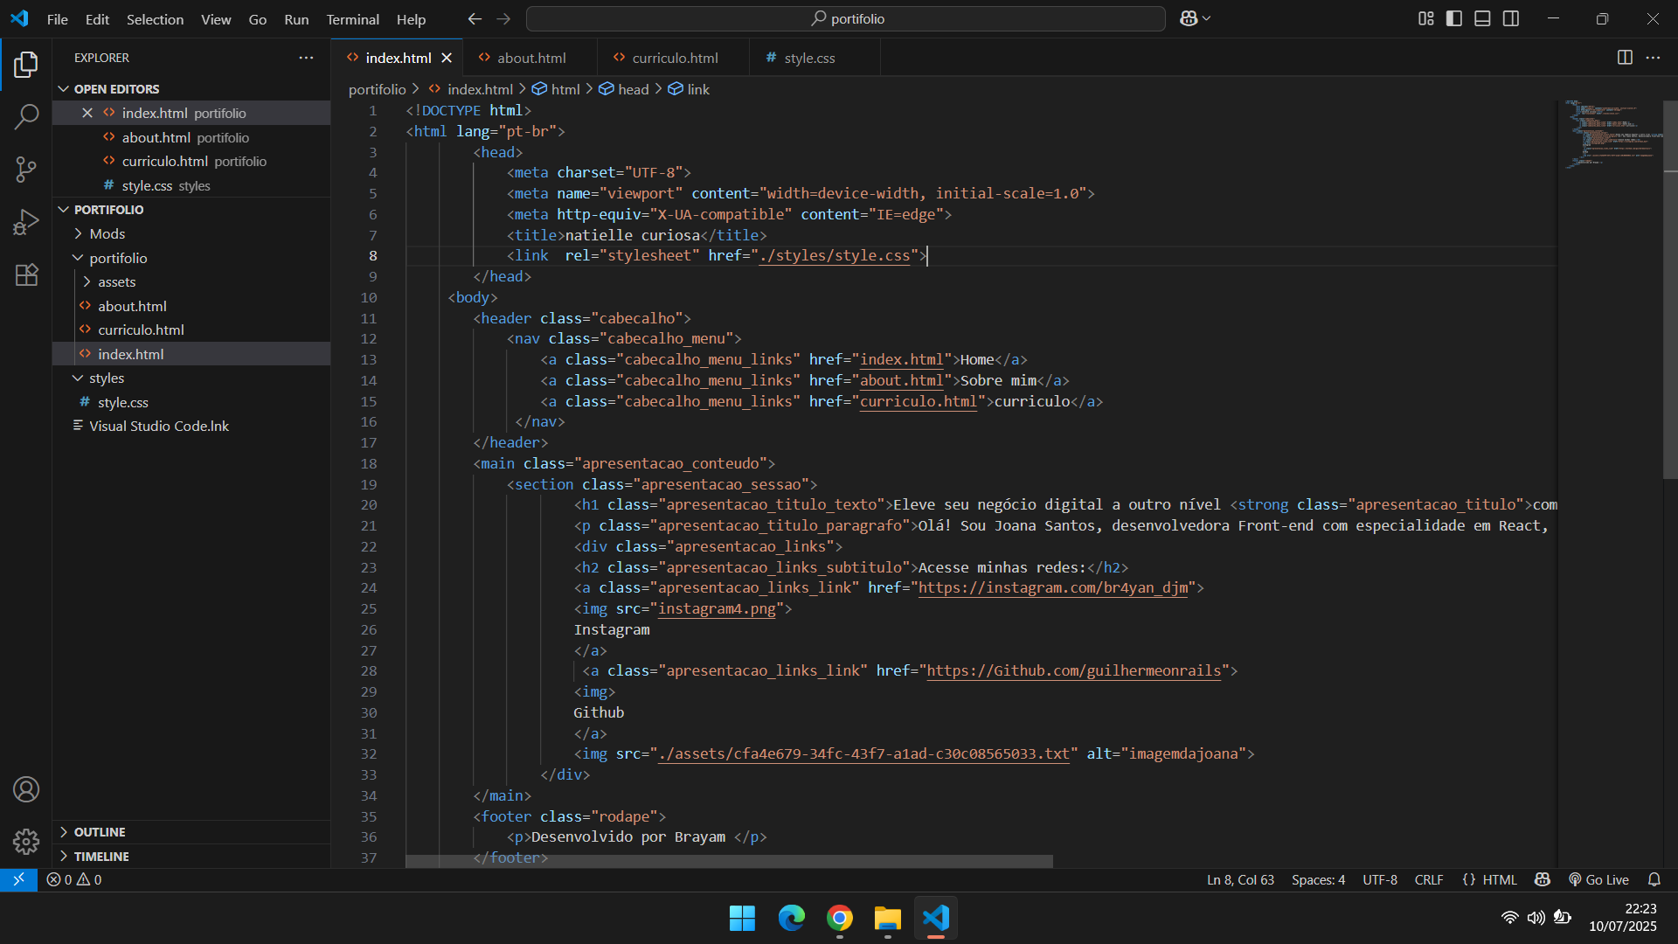Change end of line via CRLF
The width and height of the screenshot is (1678, 944).
point(1429,879)
